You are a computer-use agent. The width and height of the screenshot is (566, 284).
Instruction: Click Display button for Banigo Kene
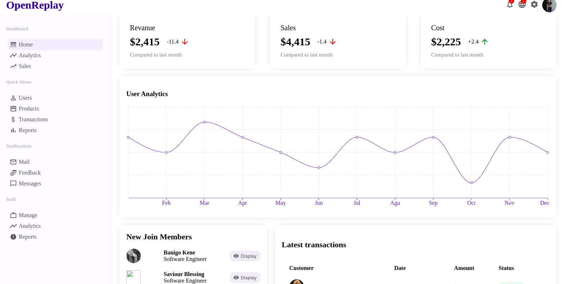[245, 256]
